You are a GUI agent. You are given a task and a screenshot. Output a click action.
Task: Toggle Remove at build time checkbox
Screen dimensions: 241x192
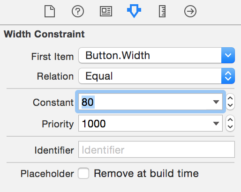pos(83,173)
